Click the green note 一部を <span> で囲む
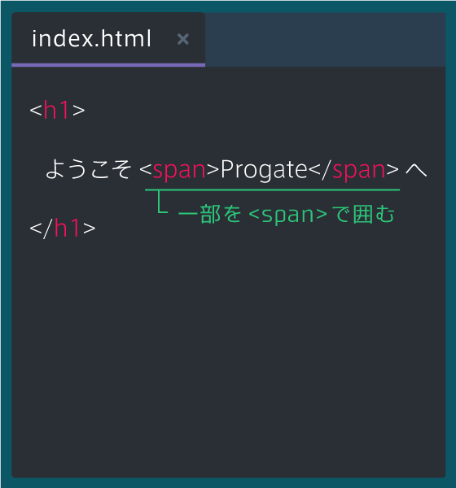 287,215
